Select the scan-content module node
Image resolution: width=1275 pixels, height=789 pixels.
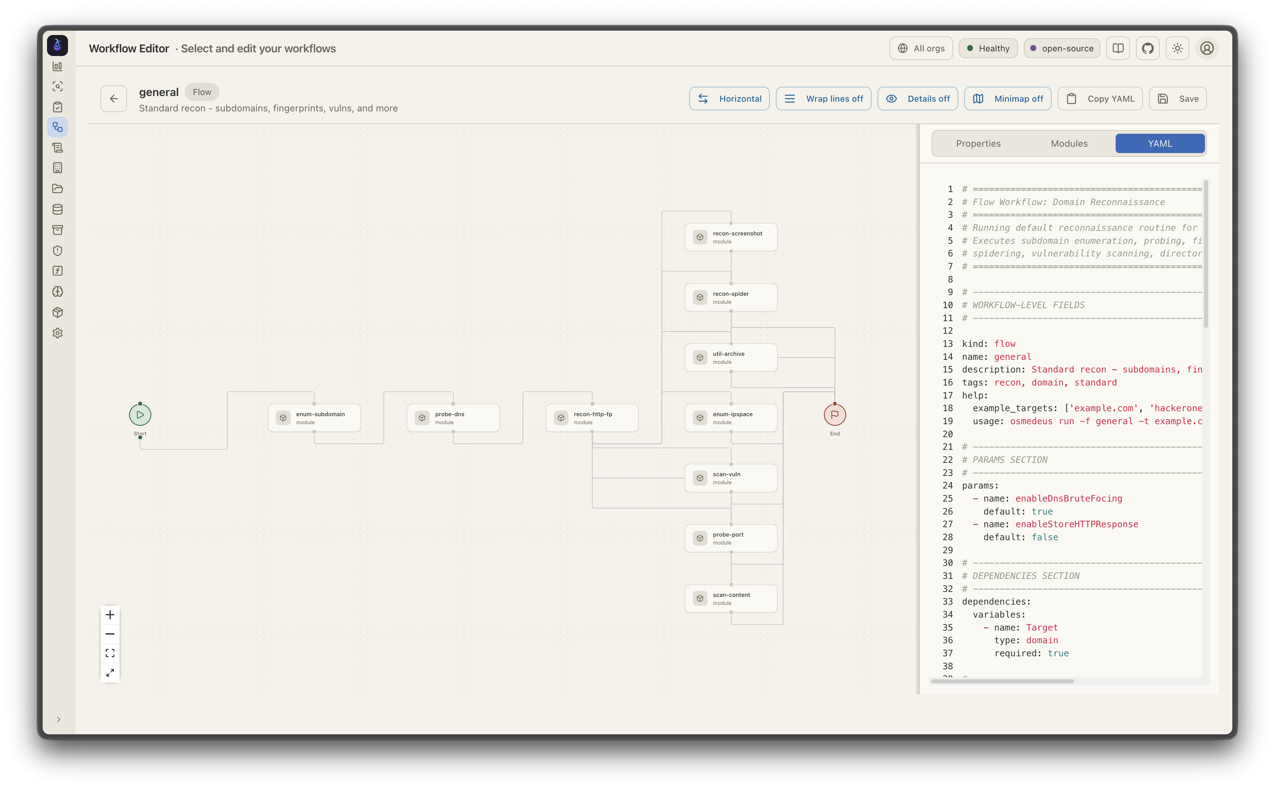tap(731, 599)
